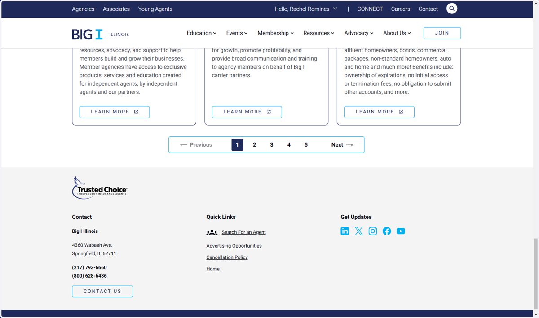Image resolution: width=539 pixels, height=318 pixels.
Task: Open the Careers top menu link
Action: tap(401, 9)
